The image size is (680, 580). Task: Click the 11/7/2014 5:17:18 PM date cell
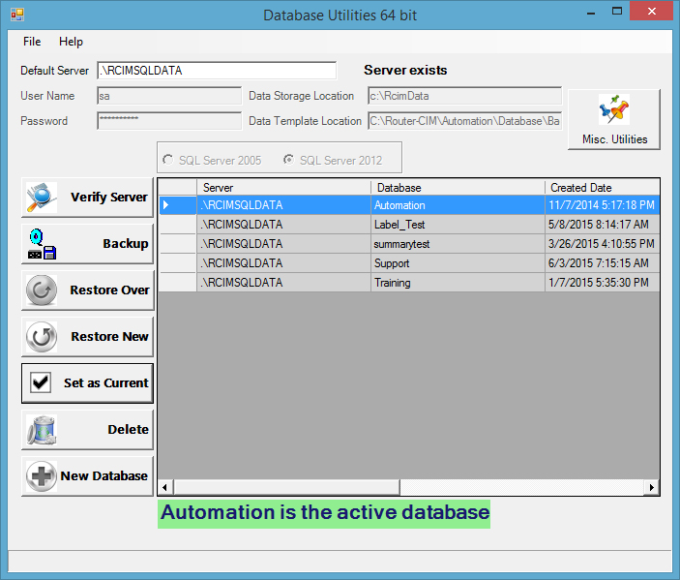(602, 205)
